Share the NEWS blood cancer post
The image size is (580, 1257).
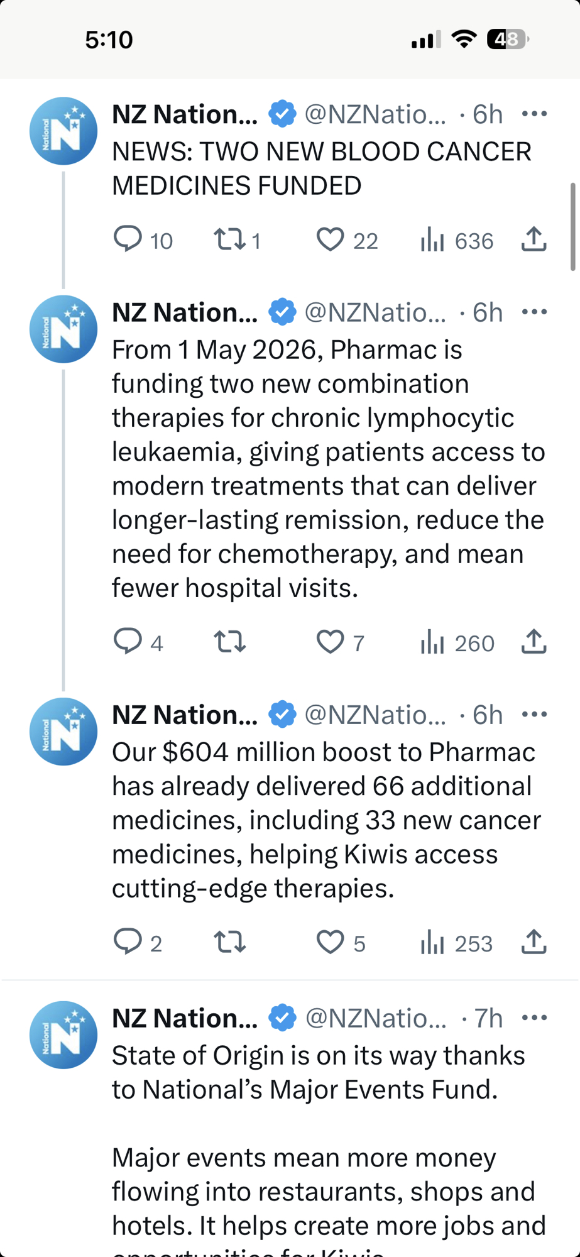tap(533, 239)
